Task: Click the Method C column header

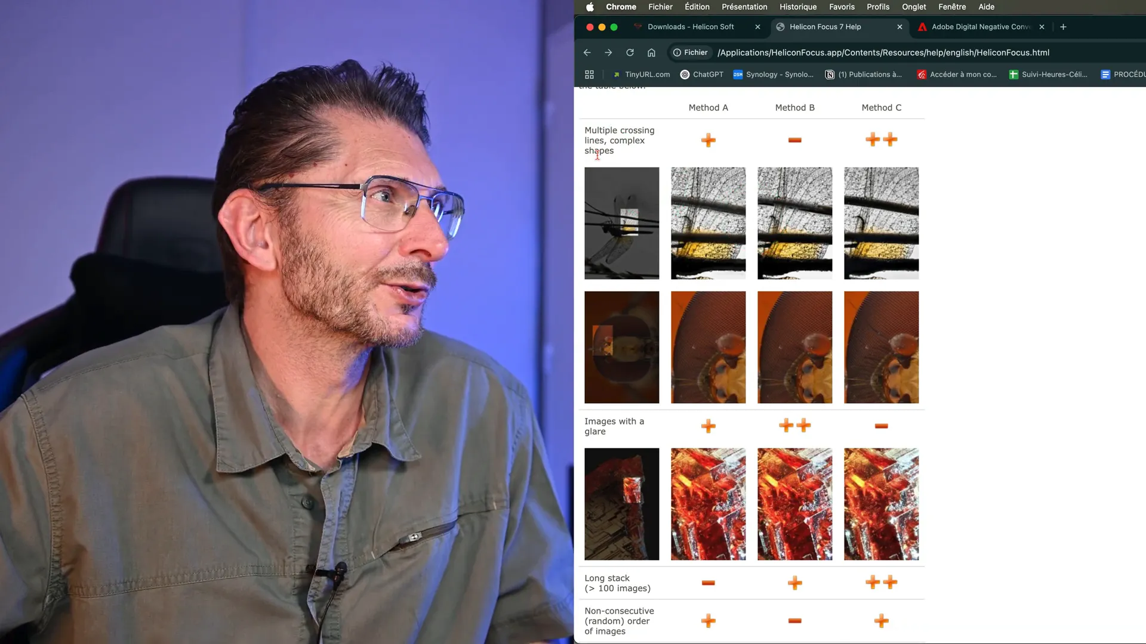Action: [x=881, y=108]
